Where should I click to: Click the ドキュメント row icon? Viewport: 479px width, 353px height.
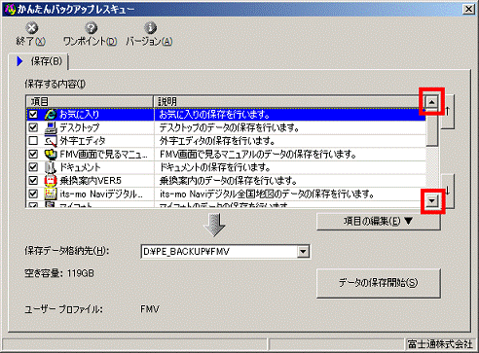[51, 167]
